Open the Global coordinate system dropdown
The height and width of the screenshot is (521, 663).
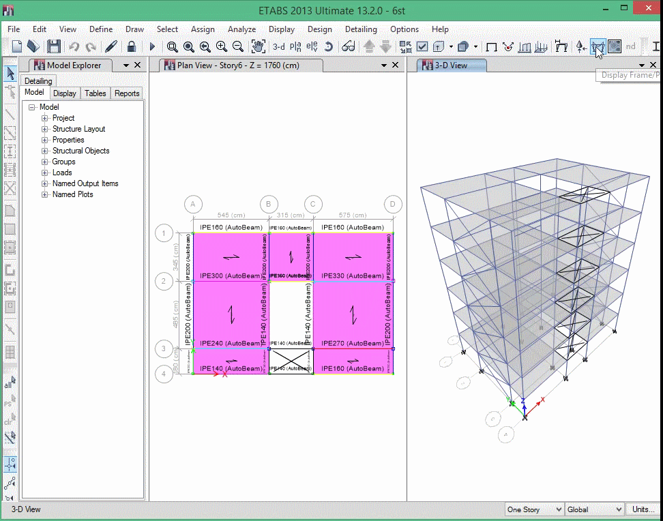(x=595, y=509)
